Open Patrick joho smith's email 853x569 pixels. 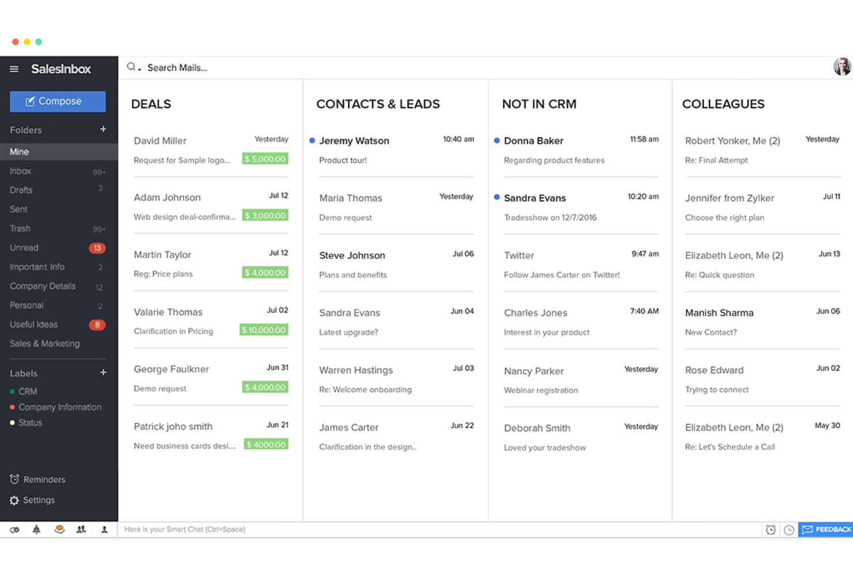point(211,435)
